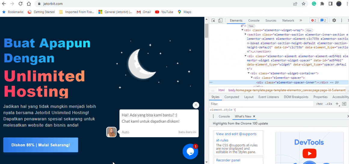Open the Event Listeners tab
This screenshot has height=164, width=349.
point(269,97)
